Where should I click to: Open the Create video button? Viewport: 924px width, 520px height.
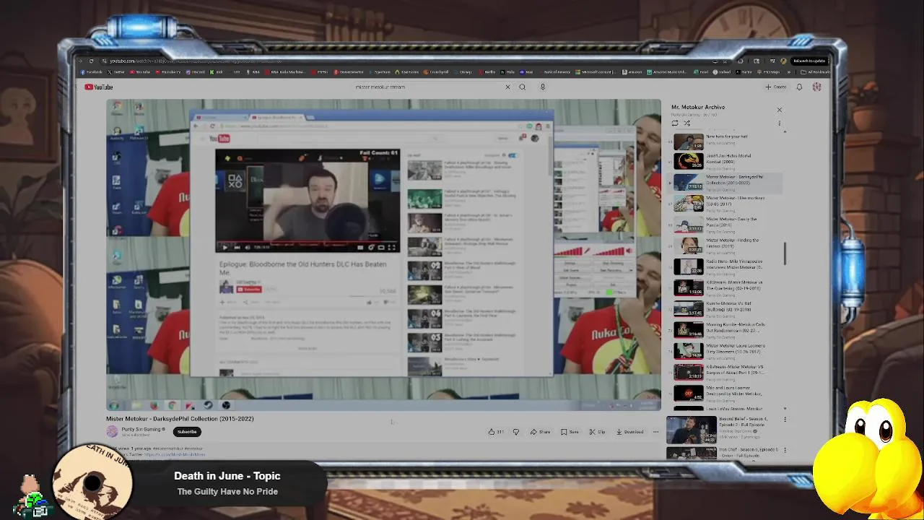pyautogui.click(x=776, y=87)
